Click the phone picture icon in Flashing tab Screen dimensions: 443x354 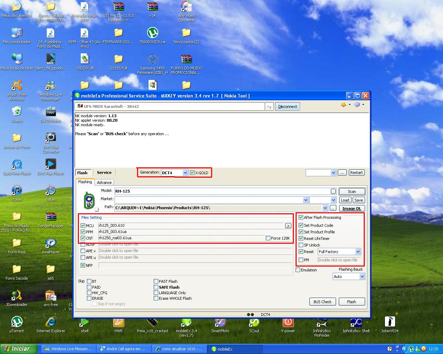pyautogui.click(x=89, y=200)
